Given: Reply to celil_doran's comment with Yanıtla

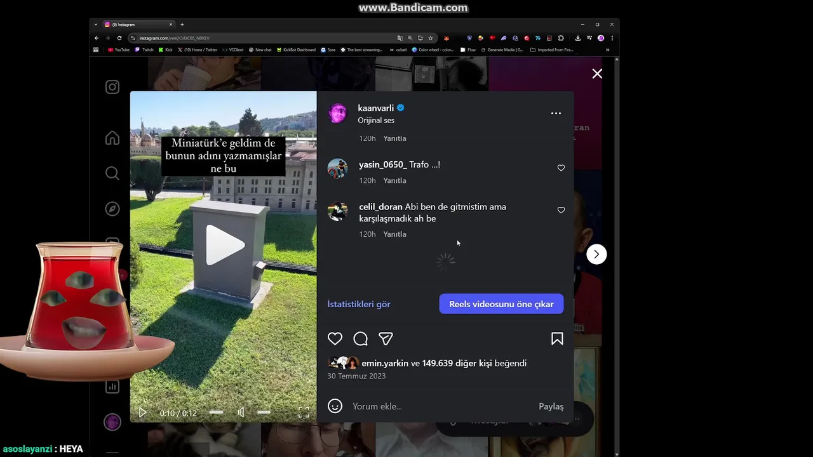Looking at the screenshot, I should (395, 234).
